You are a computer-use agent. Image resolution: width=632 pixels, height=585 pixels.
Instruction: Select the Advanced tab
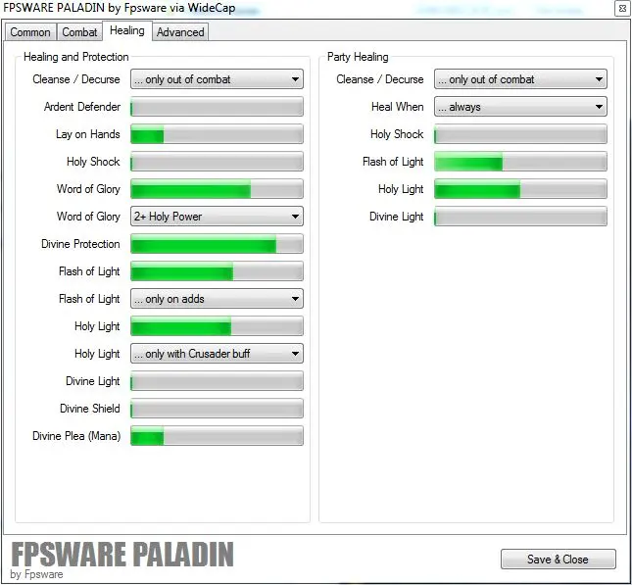pos(180,32)
